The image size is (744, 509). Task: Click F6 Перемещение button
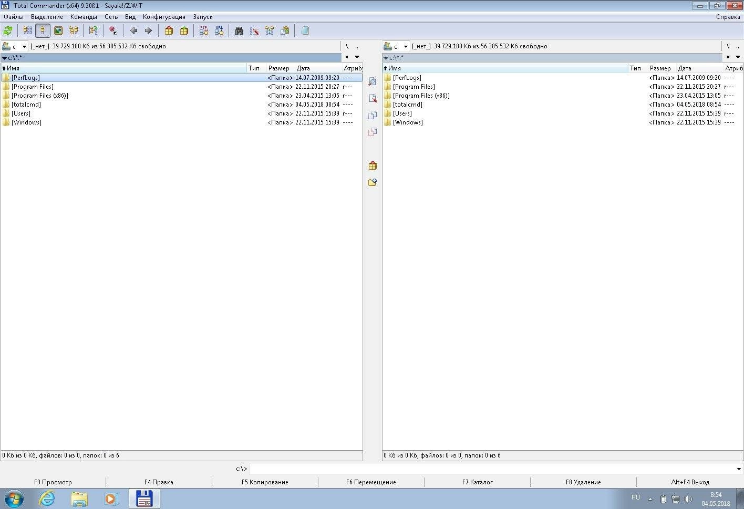point(371,482)
